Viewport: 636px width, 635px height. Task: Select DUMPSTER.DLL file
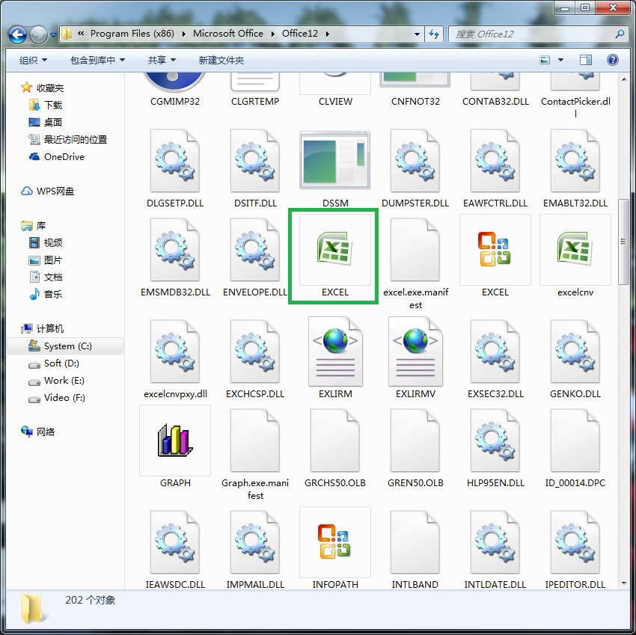[415, 168]
